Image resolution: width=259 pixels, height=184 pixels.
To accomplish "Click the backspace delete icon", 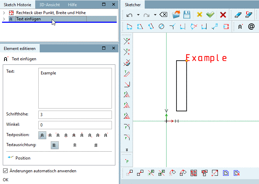I will 163,15.
